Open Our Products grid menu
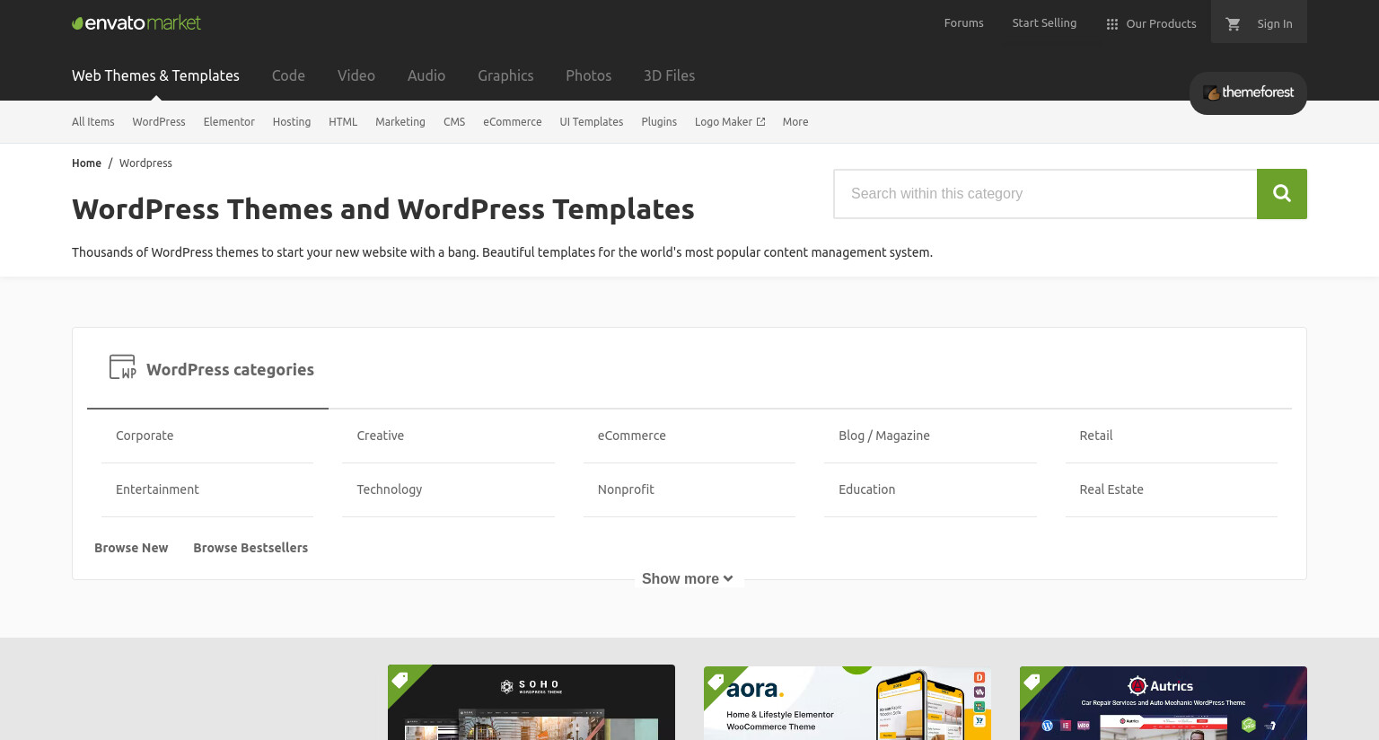The image size is (1379, 740). click(1151, 23)
